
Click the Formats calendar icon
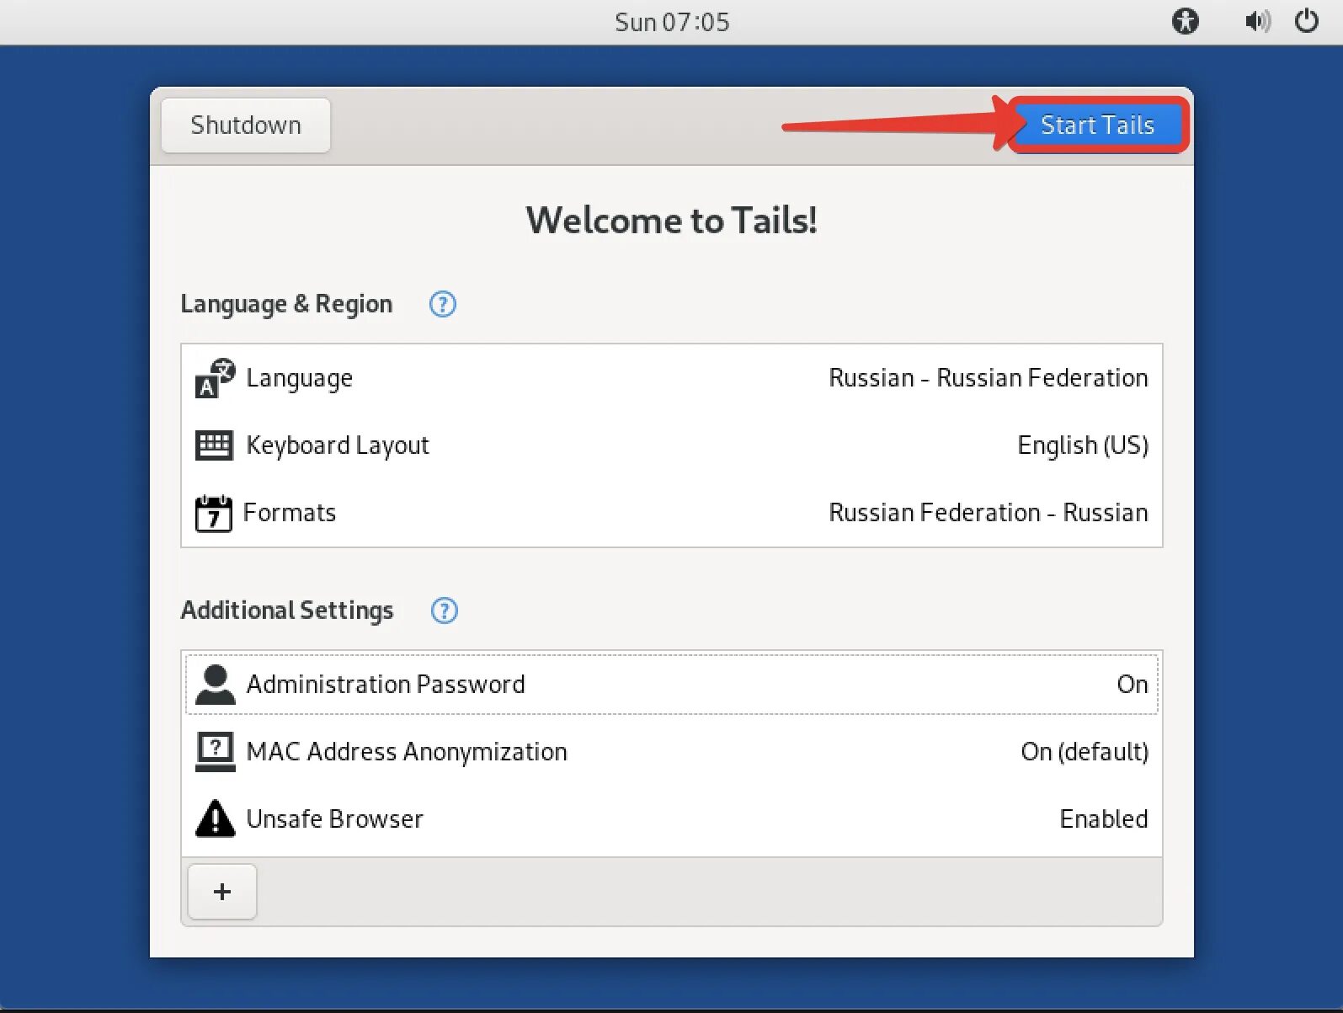tap(214, 513)
